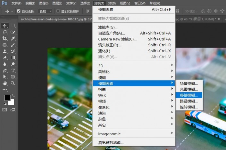Click 浏览联机滤镜... entry
This screenshot has width=226, height=150.
[134, 143]
